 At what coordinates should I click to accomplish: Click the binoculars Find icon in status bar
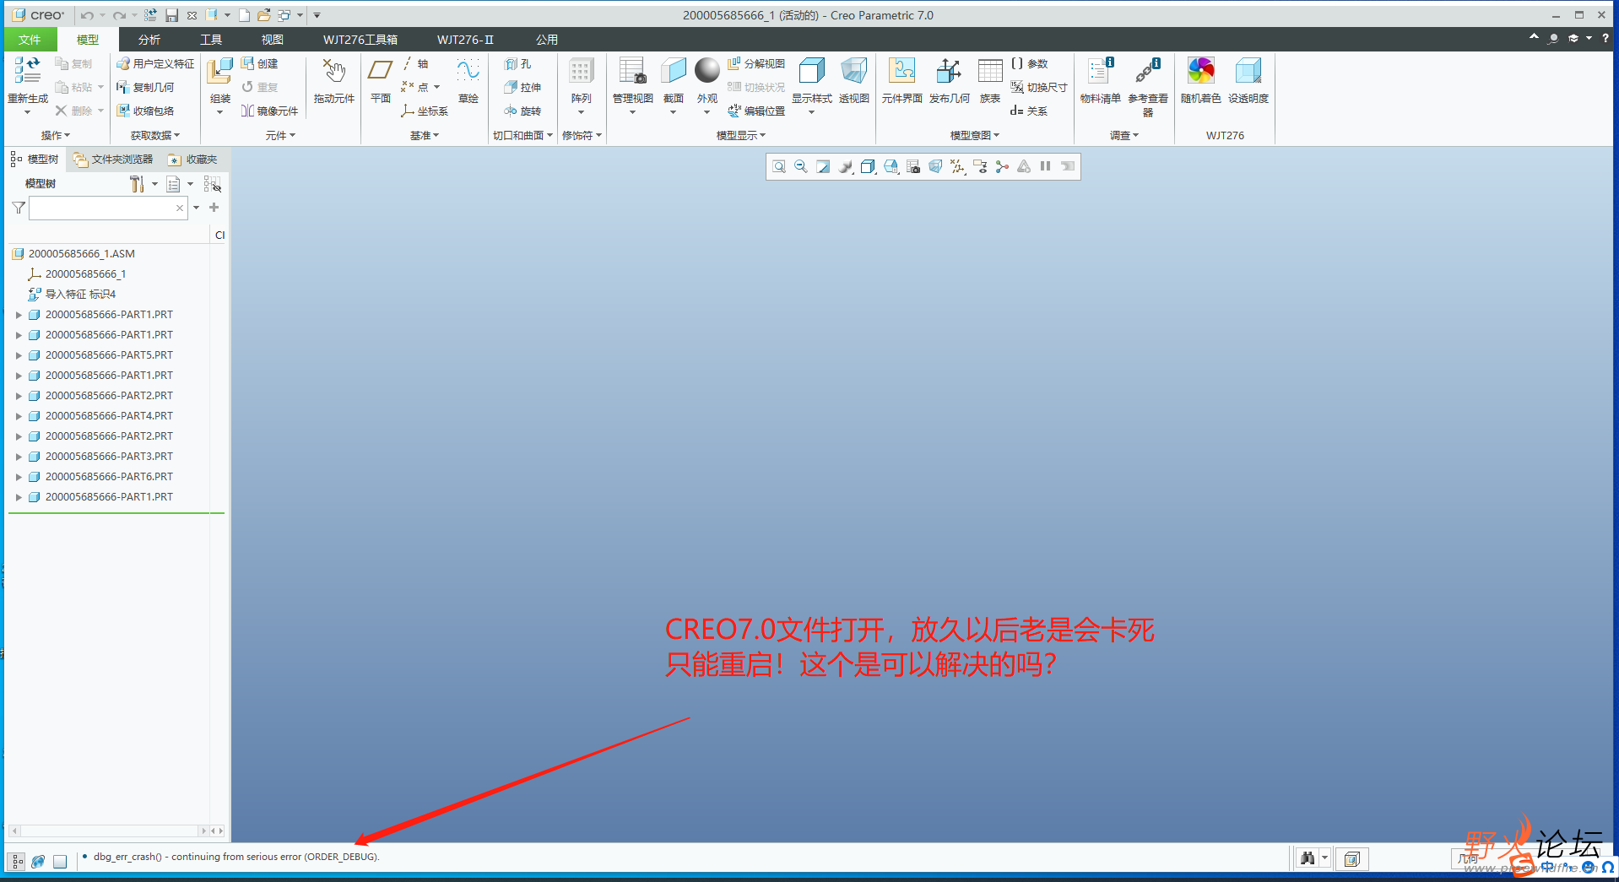(x=1308, y=858)
